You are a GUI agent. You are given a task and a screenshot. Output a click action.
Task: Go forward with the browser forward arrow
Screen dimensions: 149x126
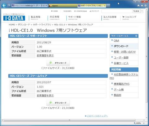pyautogui.click(x=9, y=5)
